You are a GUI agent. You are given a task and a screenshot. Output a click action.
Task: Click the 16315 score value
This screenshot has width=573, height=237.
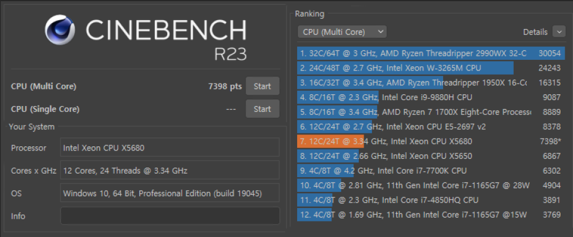point(550,82)
